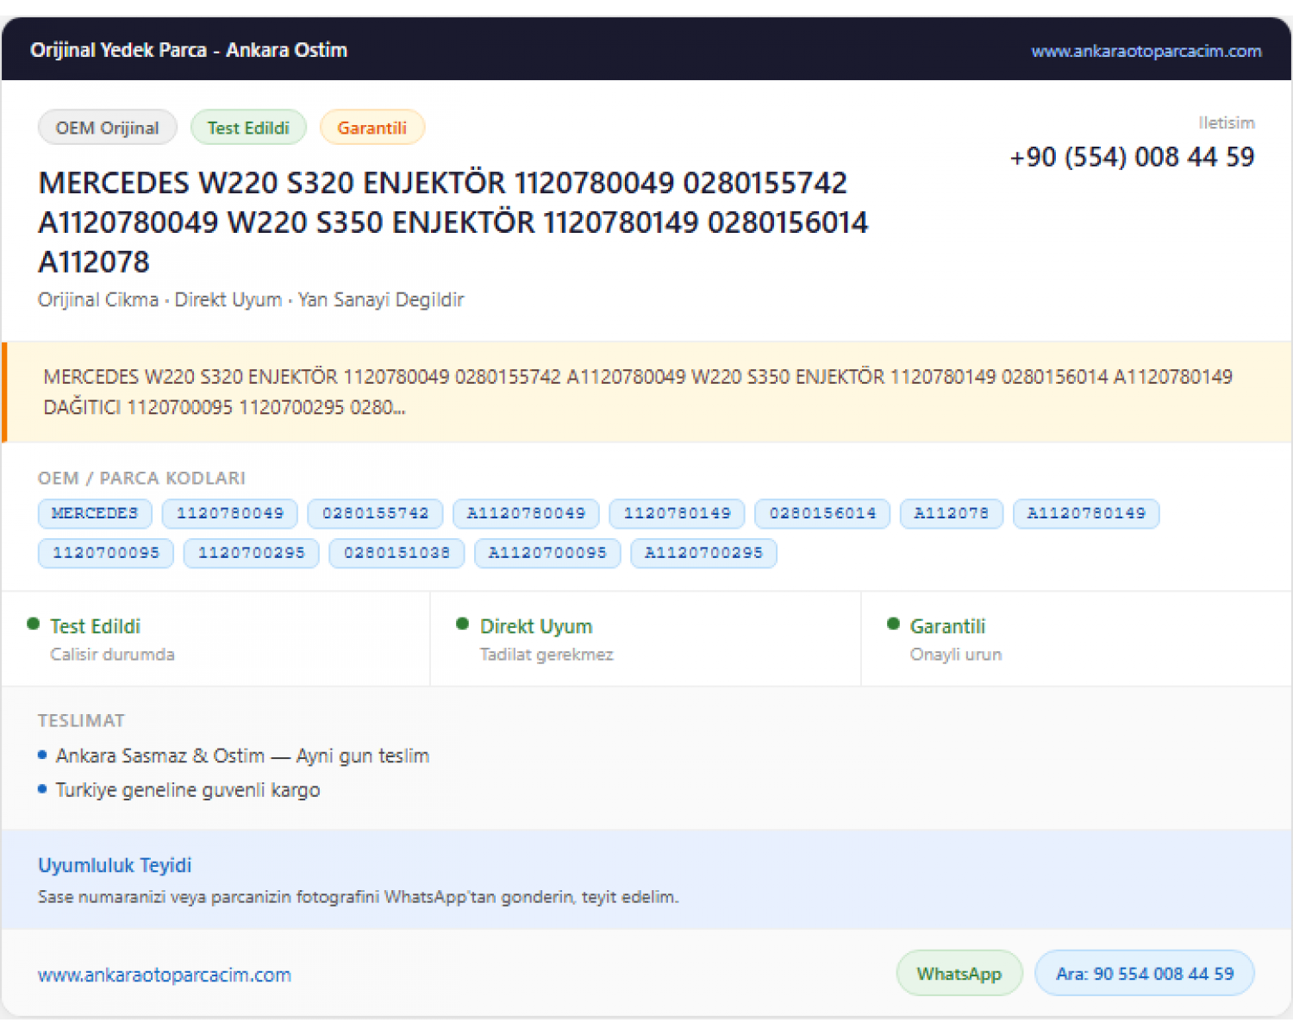
Task: Click the Ara: 90 554 008 44 59 button
Action: coord(1144,973)
